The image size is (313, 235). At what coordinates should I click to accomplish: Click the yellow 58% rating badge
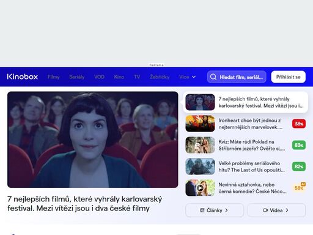pos(299,187)
